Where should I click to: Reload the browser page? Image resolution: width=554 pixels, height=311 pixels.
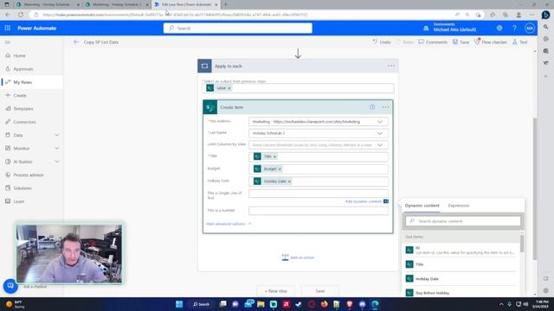pyautogui.click(x=21, y=15)
